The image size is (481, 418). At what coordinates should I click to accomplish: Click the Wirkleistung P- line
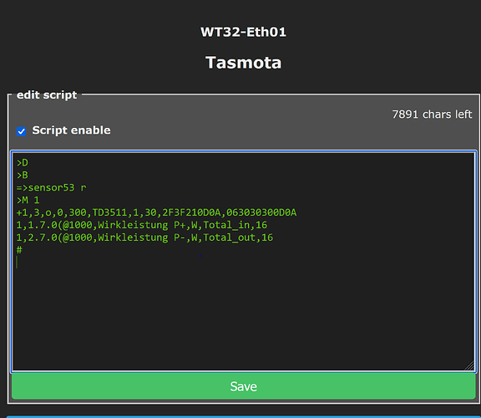(144, 237)
